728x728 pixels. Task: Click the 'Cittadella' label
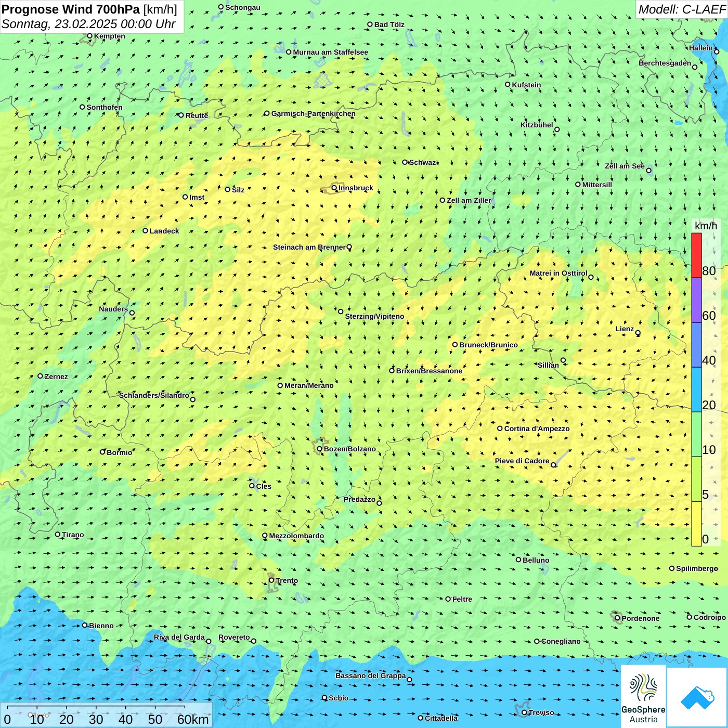tap(441, 718)
